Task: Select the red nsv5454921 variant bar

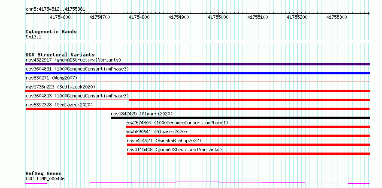Action: point(249,145)
